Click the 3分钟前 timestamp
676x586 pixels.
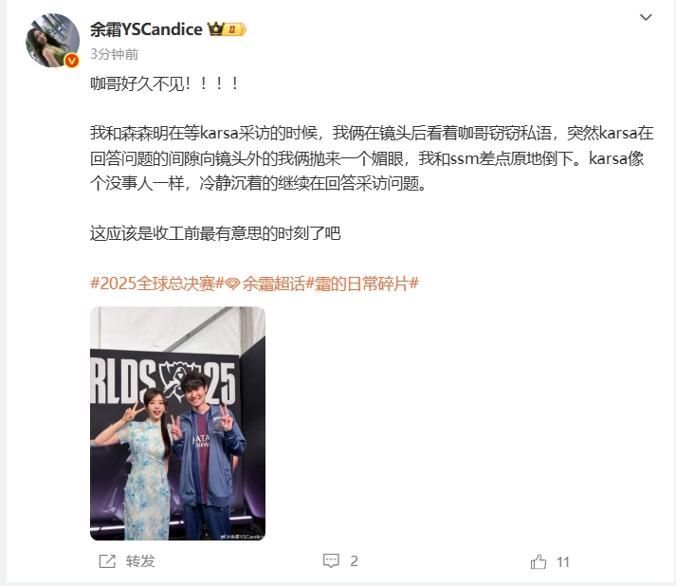coord(115,54)
